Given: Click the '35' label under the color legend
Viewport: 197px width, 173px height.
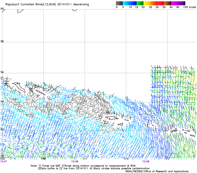Looking at the screenshot, I should click(x=164, y=7).
